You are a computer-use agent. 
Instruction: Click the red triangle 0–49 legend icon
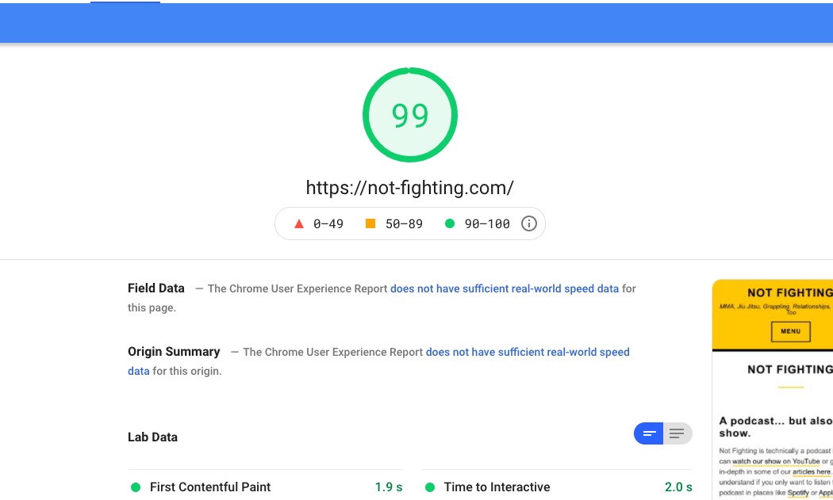[x=299, y=224]
